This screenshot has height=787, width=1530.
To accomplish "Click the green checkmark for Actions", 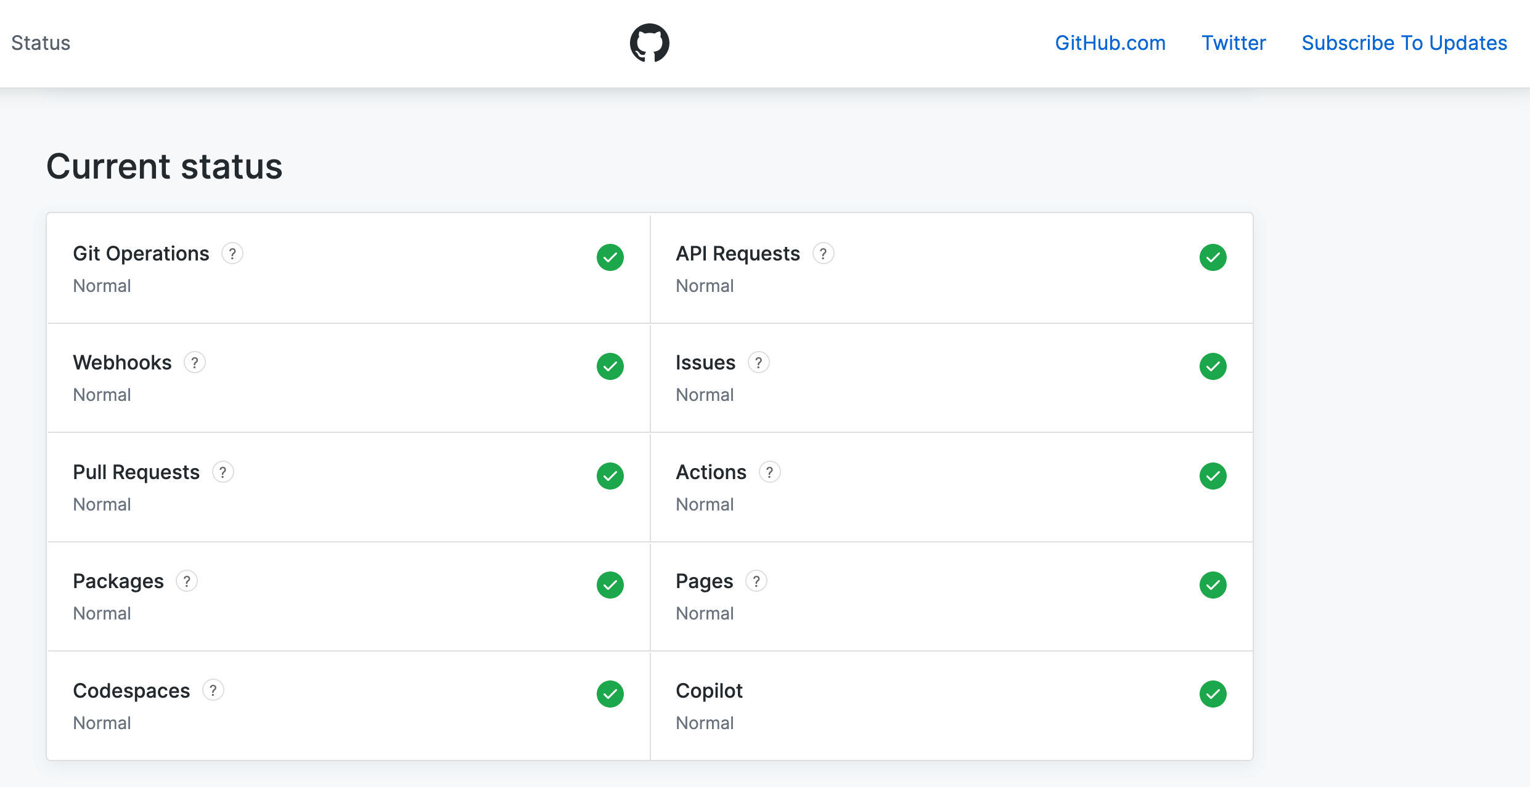I will click(x=1213, y=476).
